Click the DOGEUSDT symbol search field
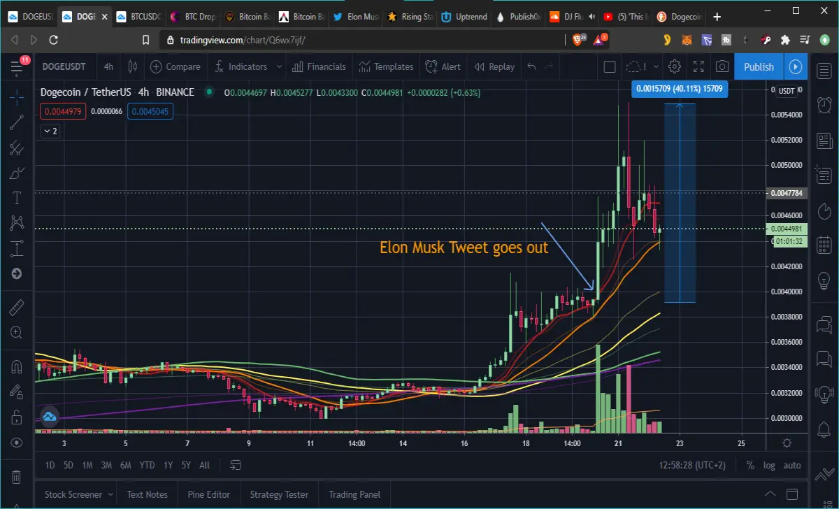The image size is (839, 509). [x=64, y=67]
